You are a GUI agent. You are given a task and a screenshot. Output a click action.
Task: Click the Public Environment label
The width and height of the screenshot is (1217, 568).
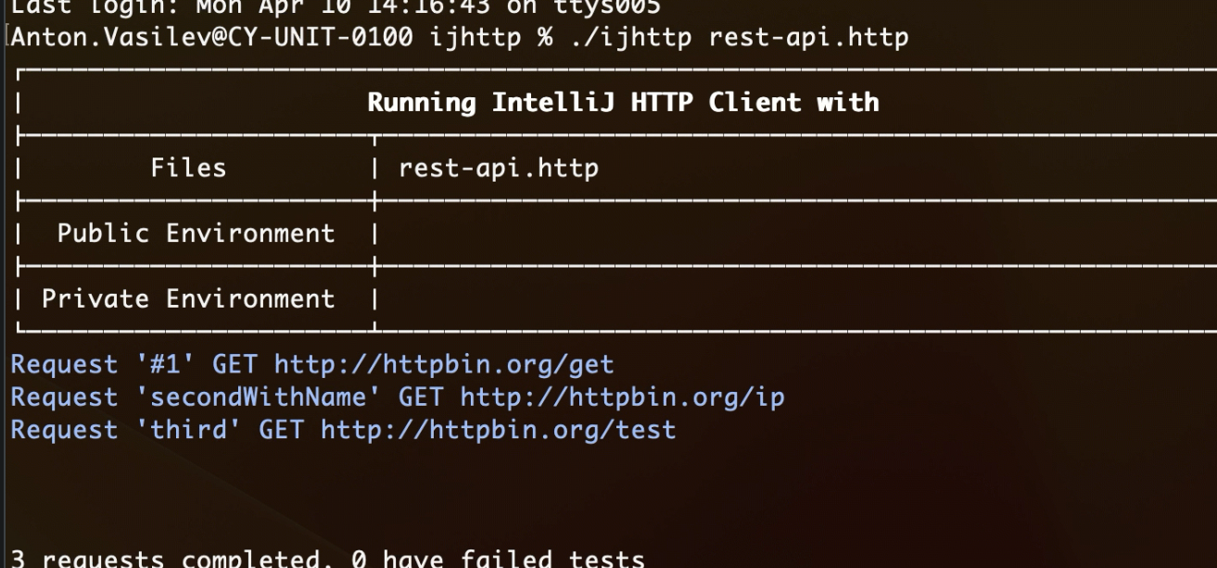tap(196, 233)
